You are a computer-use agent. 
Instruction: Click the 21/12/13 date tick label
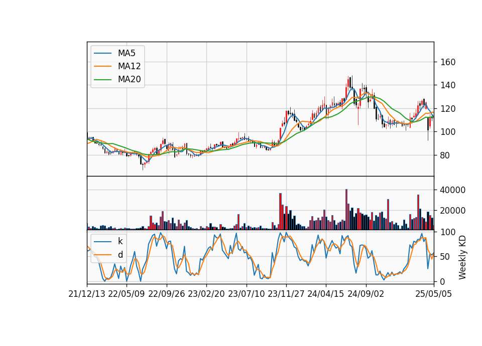(x=87, y=294)
